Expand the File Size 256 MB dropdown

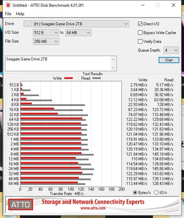click(x=46, y=42)
